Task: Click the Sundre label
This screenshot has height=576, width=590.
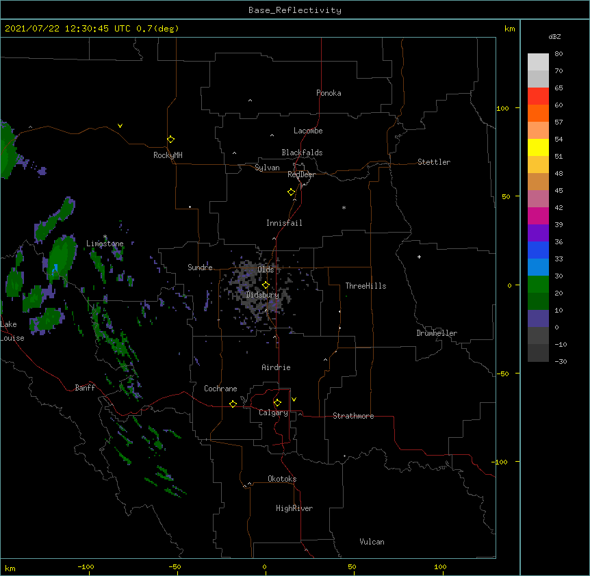Action: point(200,267)
